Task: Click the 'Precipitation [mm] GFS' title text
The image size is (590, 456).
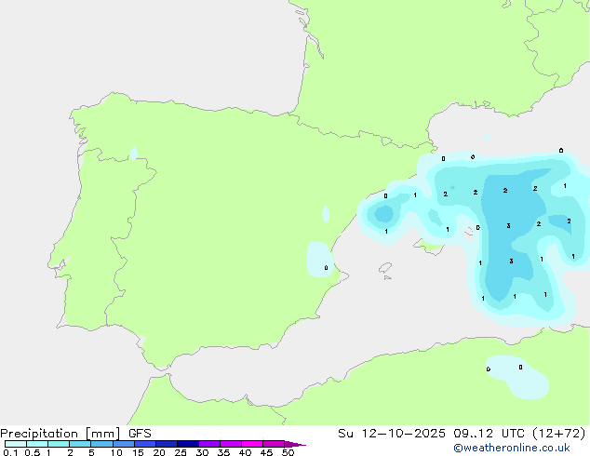Action: [x=75, y=434]
